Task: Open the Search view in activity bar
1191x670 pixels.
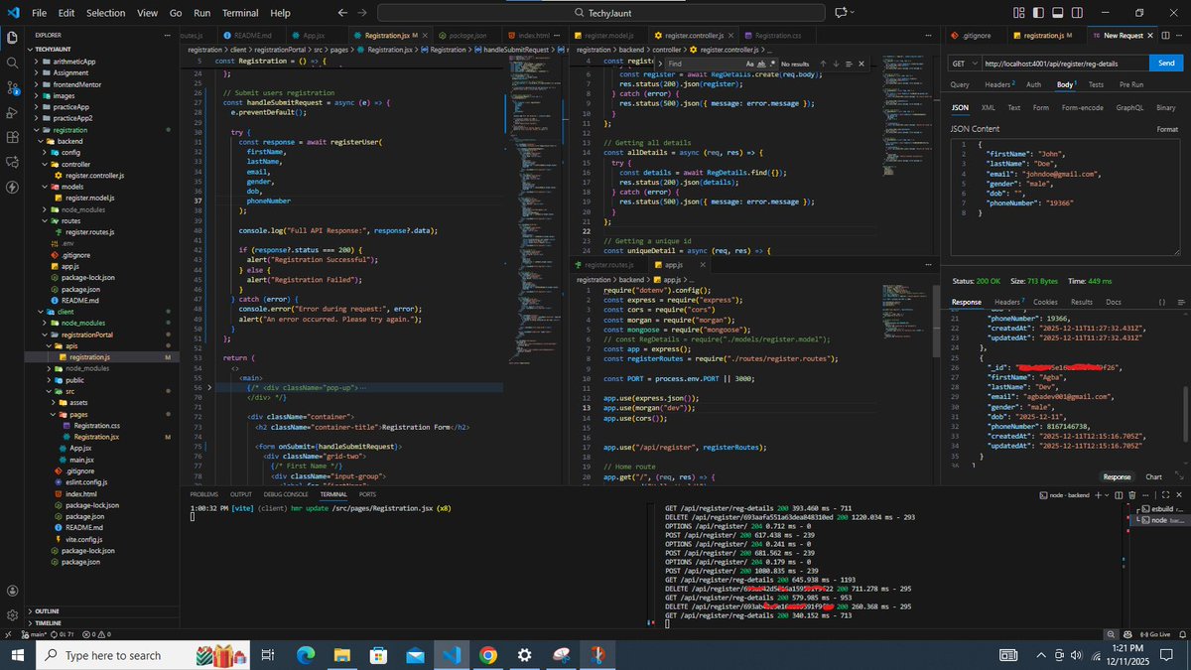Action: [x=13, y=62]
